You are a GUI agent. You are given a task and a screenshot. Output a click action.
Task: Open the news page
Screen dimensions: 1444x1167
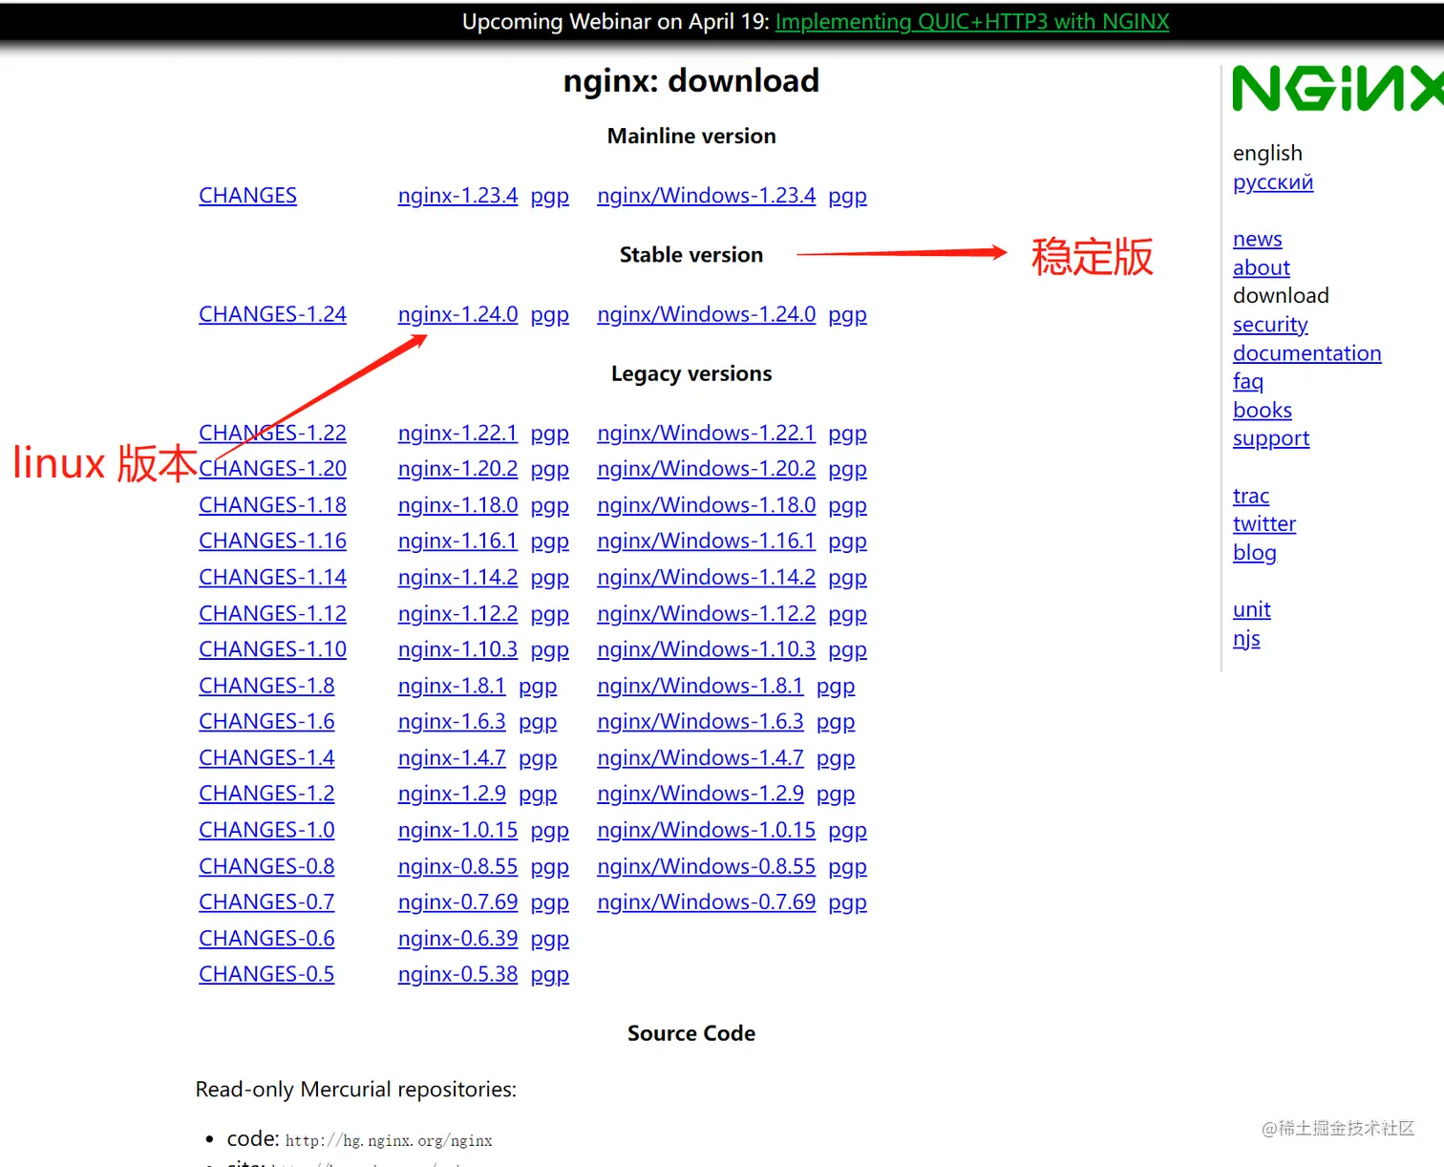pyautogui.click(x=1257, y=239)
